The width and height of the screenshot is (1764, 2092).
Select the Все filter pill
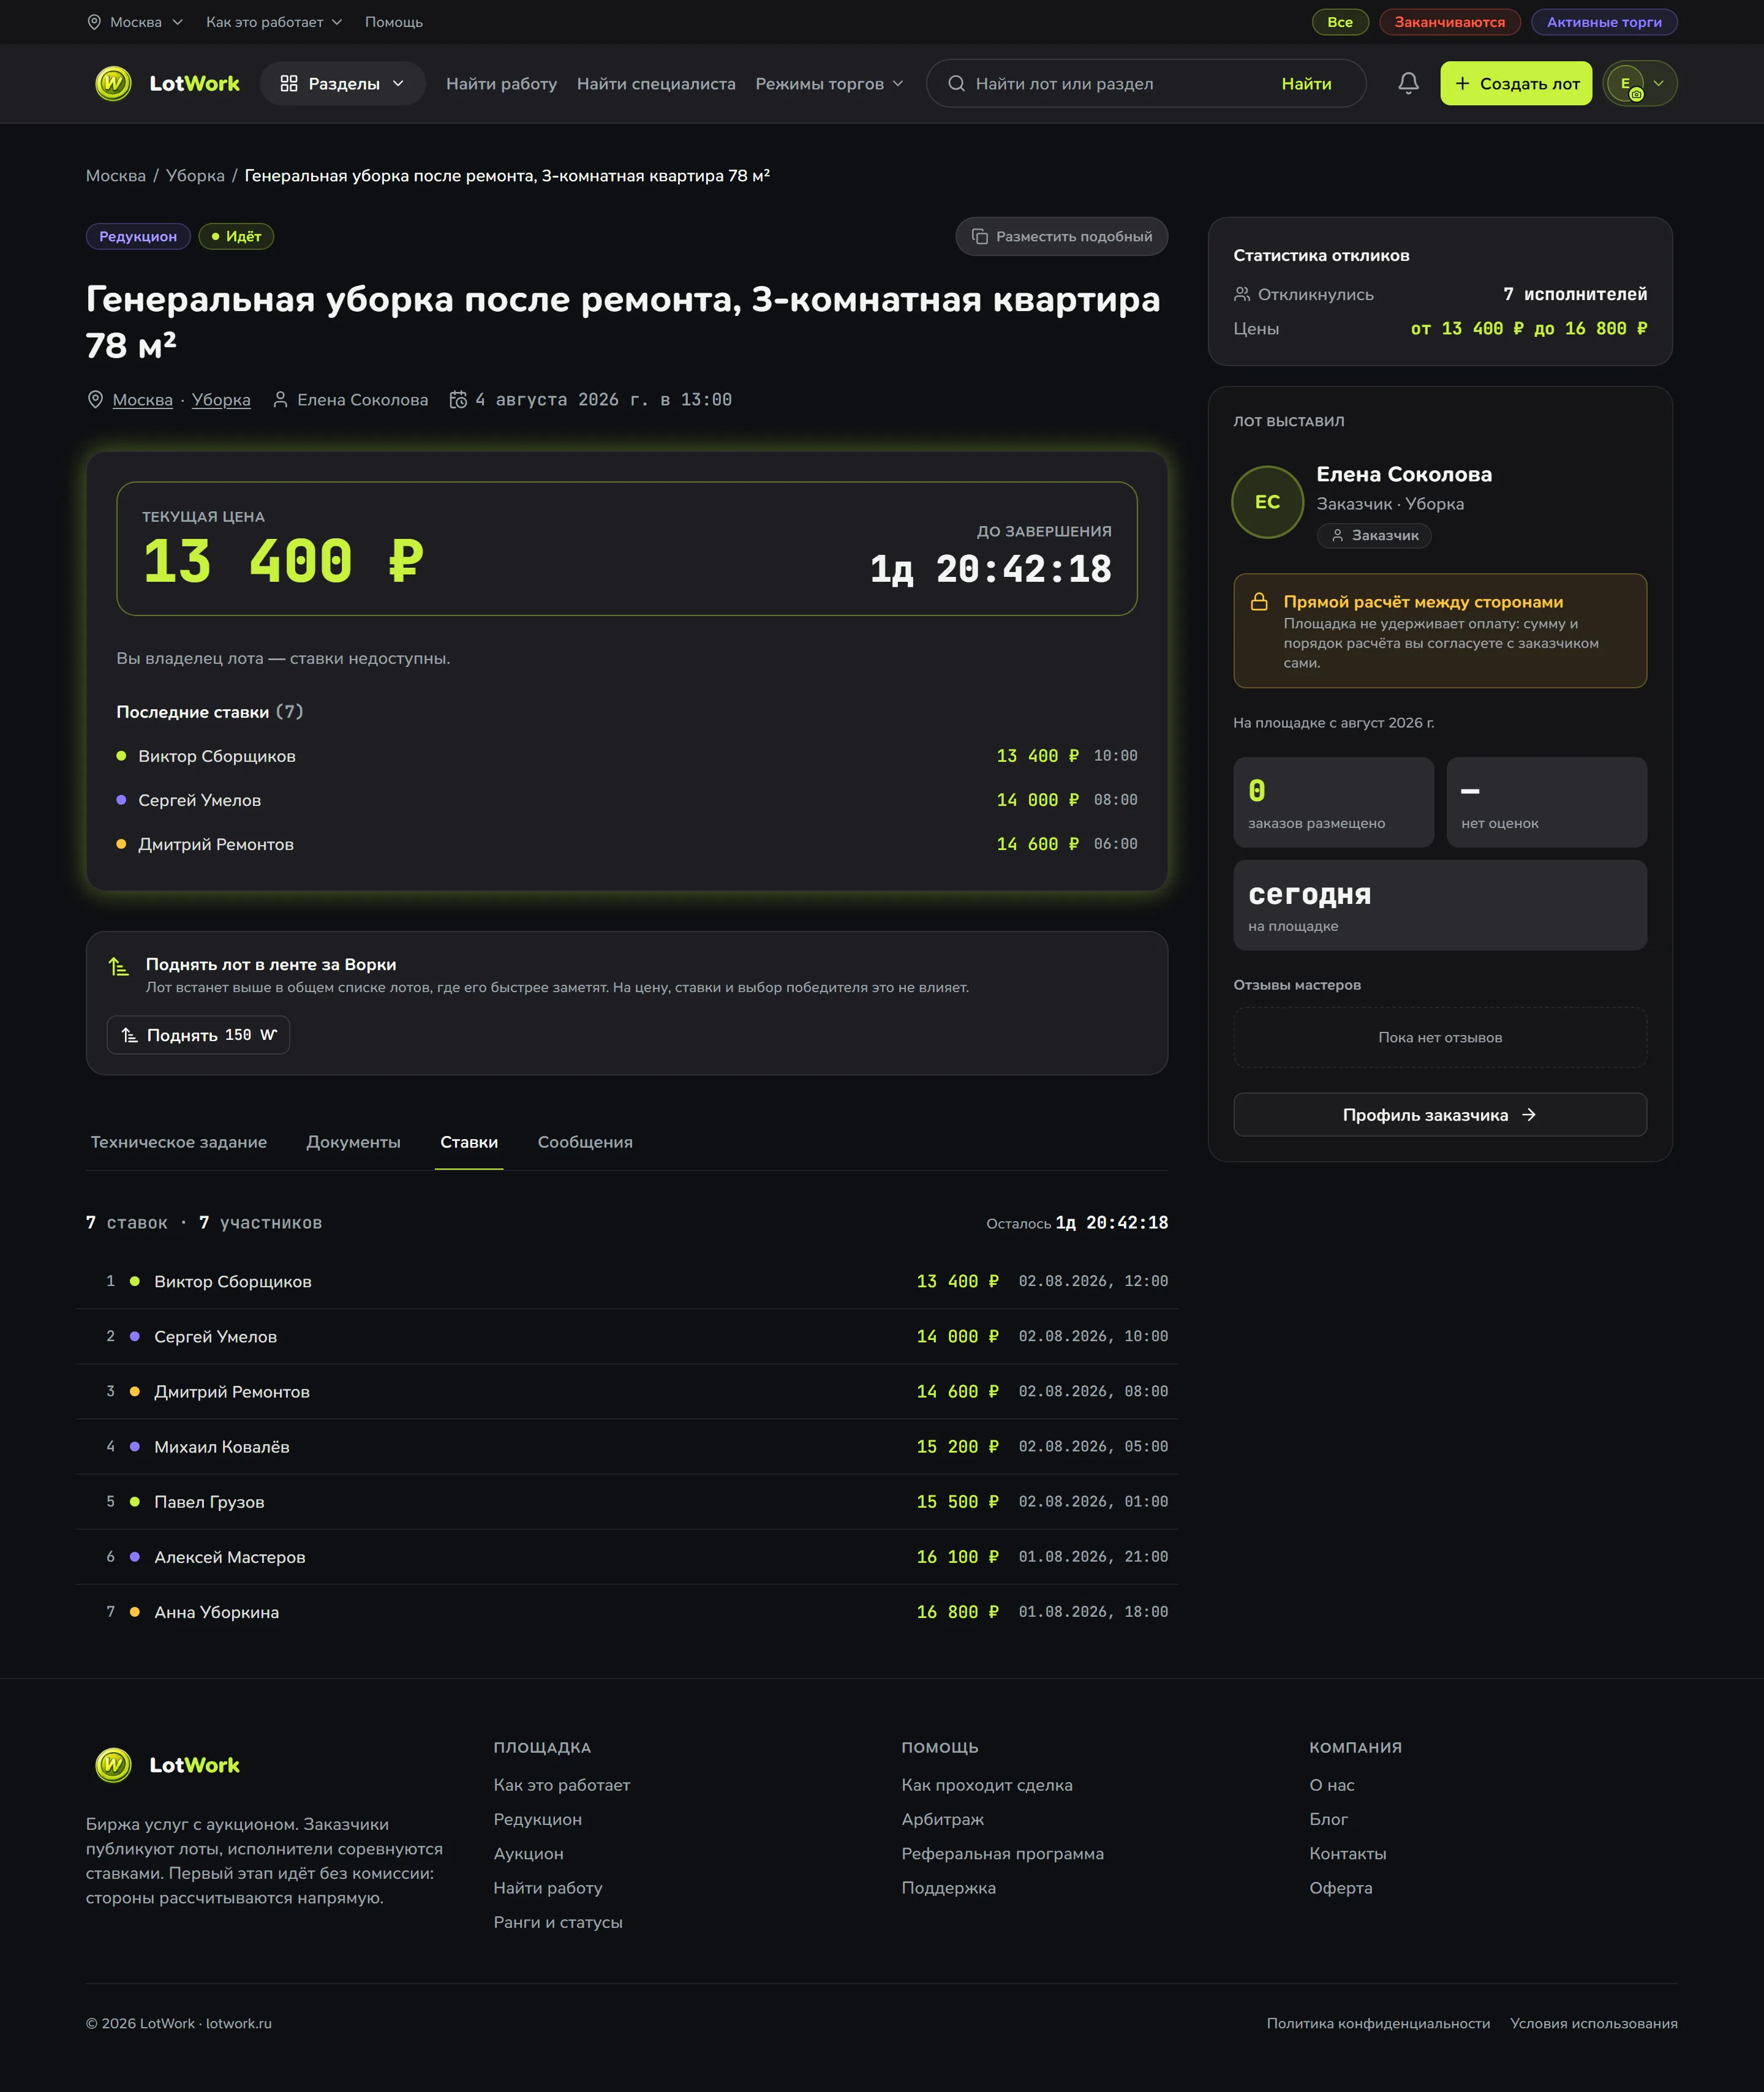pyautogui.click(x=1340, y=22)
